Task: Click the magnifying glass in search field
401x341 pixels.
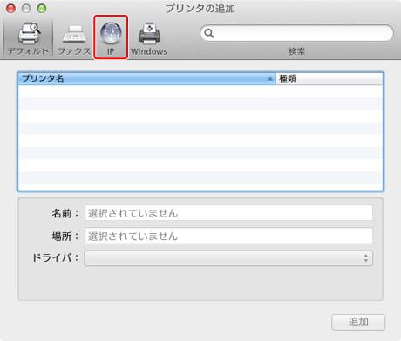Action: click(x=209, y=33)
